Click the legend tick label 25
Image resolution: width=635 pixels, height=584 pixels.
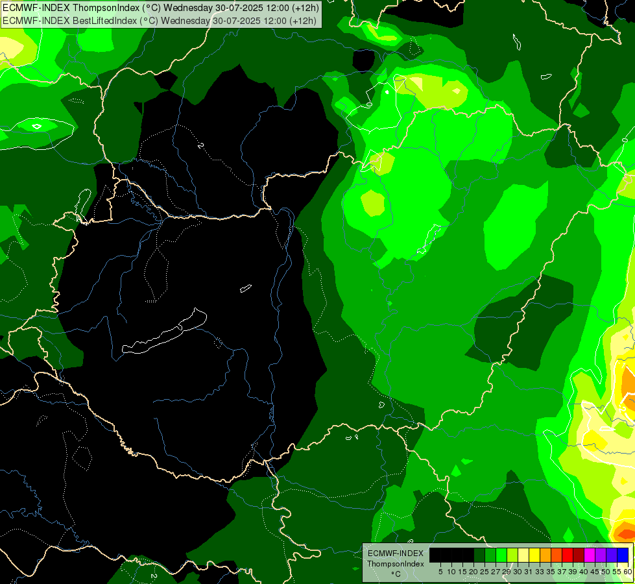tap(485, 572)
